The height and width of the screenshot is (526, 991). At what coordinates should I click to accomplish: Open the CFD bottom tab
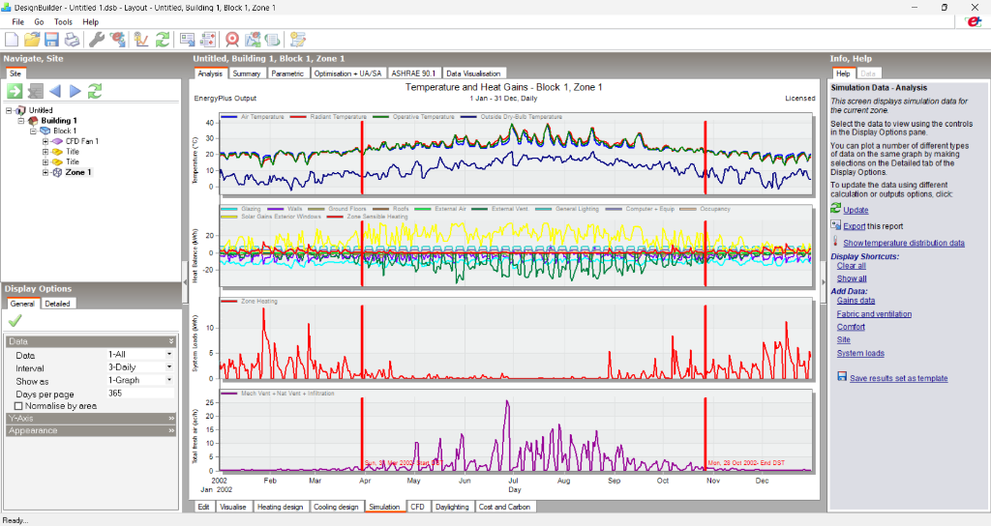click(418, 507)
